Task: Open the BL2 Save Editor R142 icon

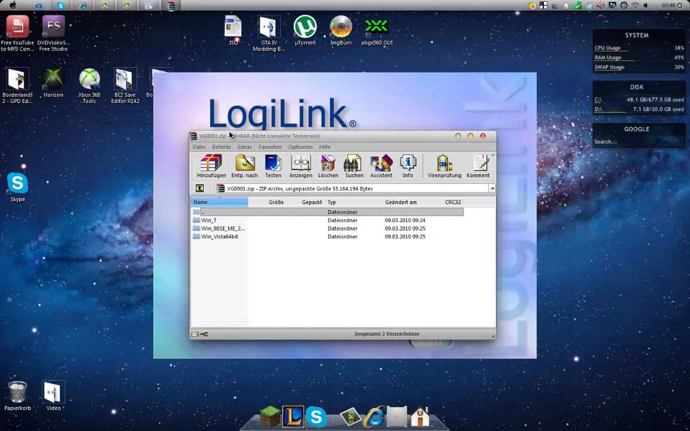Action: [x=125, y=86]
